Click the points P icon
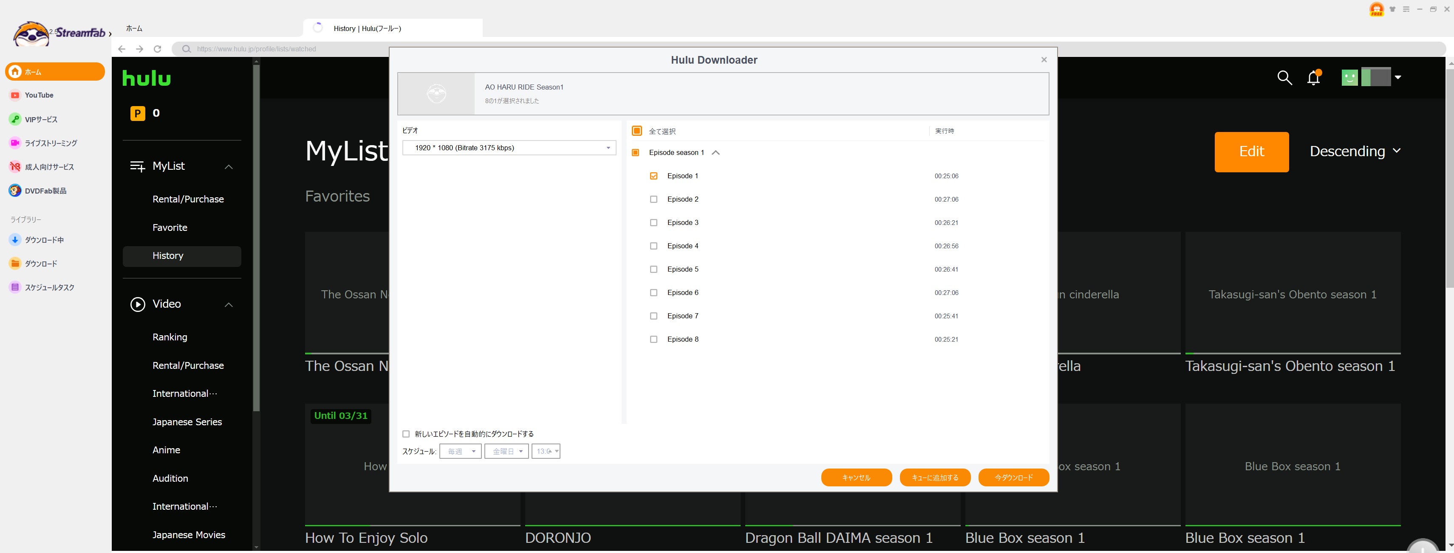Viewport: 1454px width, 553px height. (x=137, y=113)
